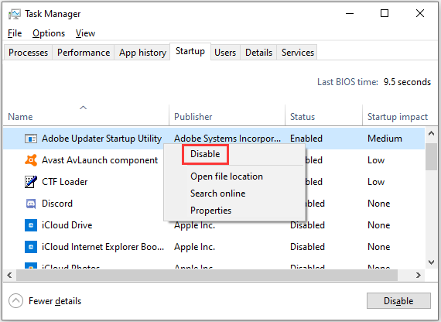Click the horizontal scrollbar thumb
This screenshot has height=322, width=441.
pyautogui.click(x=207, y=275)
